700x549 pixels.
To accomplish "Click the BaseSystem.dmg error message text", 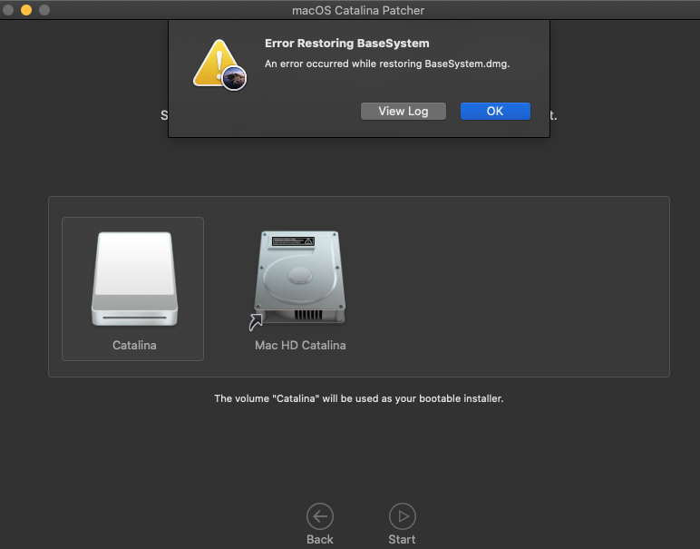I will 387,64.
